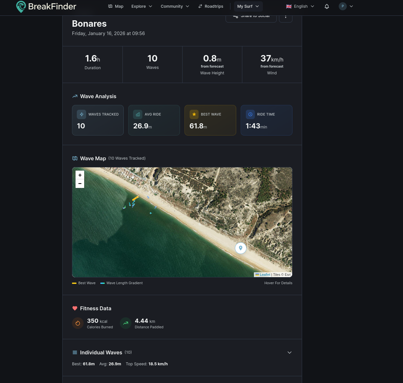Toggle the Best Wave legend entry
Screen dimensions: 403x383
click(x=84, y=283)
